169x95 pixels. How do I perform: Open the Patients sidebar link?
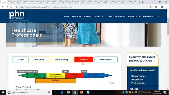click(134, 89)
